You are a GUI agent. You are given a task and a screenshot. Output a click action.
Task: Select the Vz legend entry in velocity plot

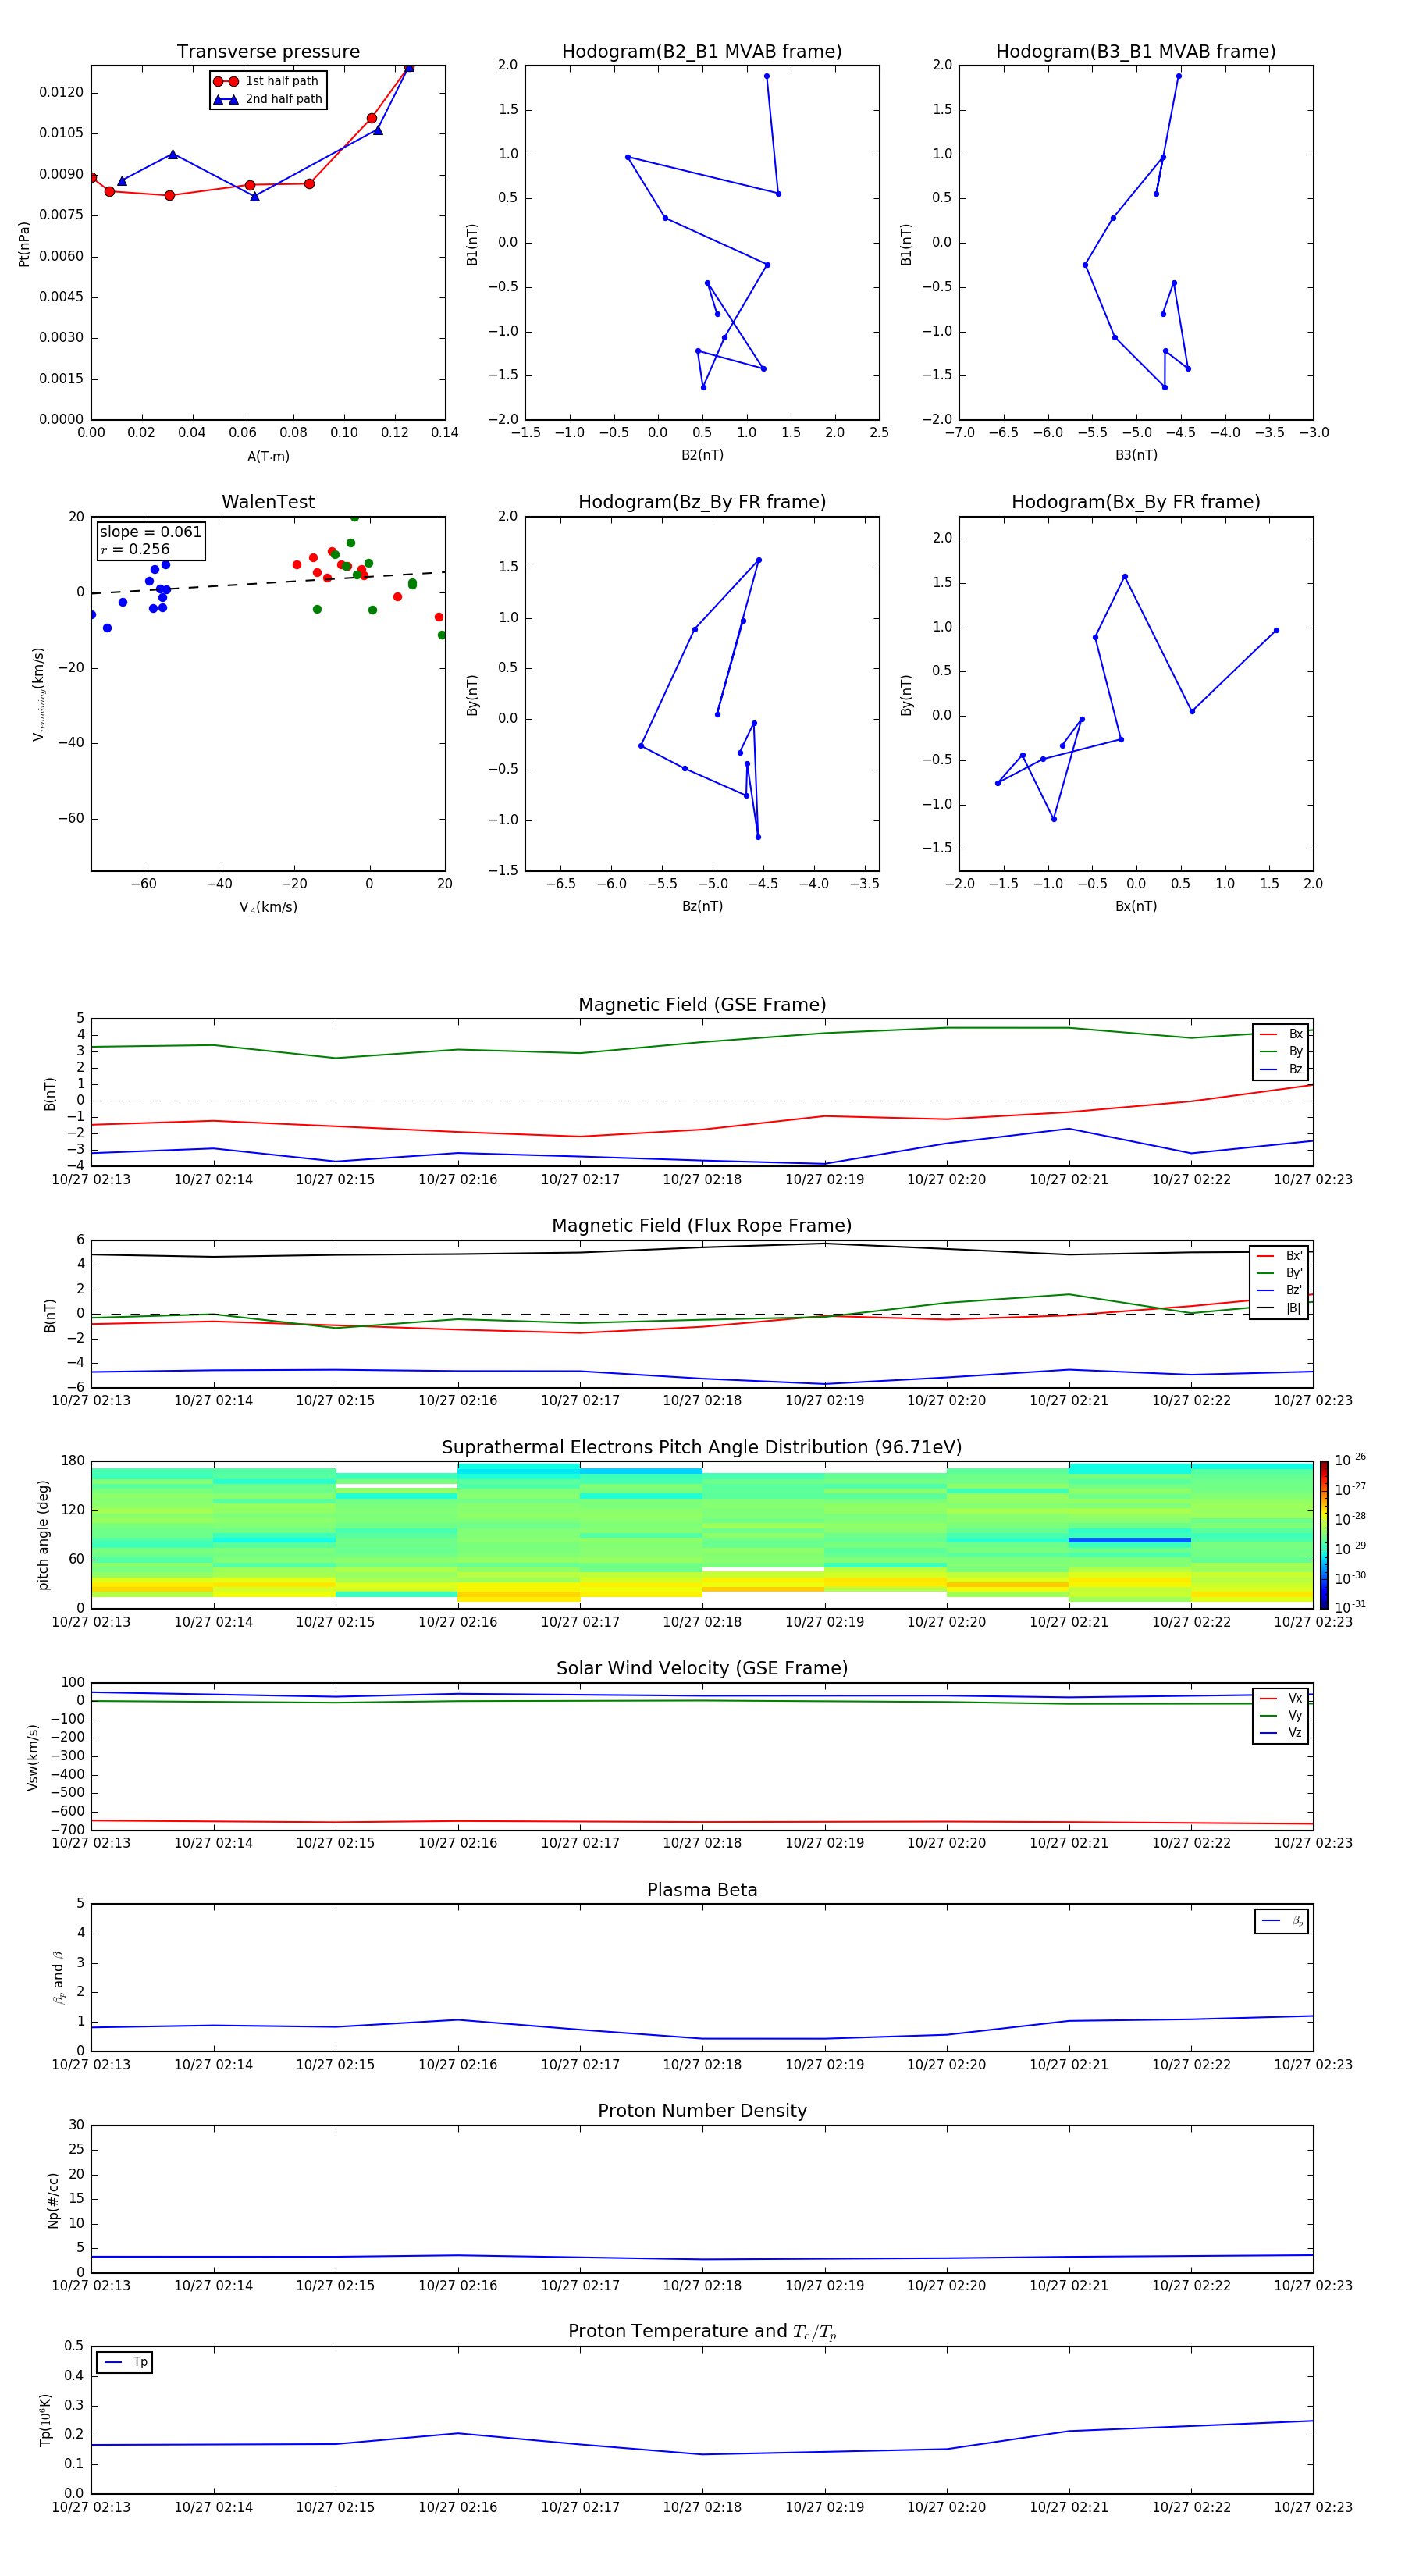[1281, 1733]
